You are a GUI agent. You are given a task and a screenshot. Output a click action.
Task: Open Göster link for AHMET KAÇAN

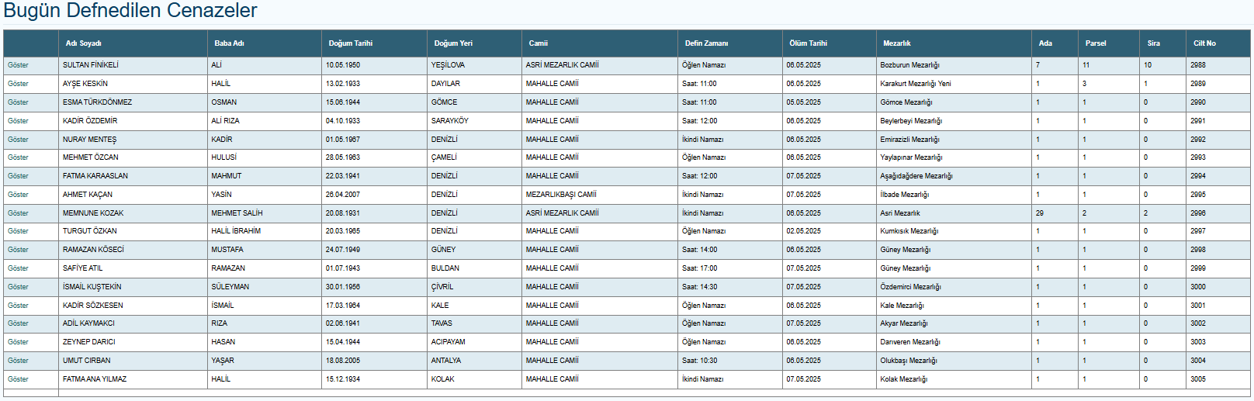pyautogui.click(x=18, y=195)
